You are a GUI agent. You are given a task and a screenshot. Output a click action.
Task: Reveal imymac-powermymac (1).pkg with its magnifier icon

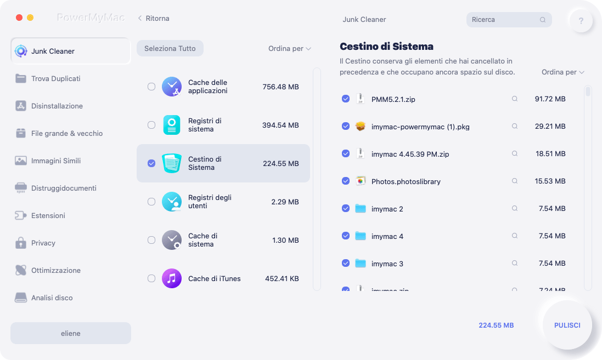514,126
